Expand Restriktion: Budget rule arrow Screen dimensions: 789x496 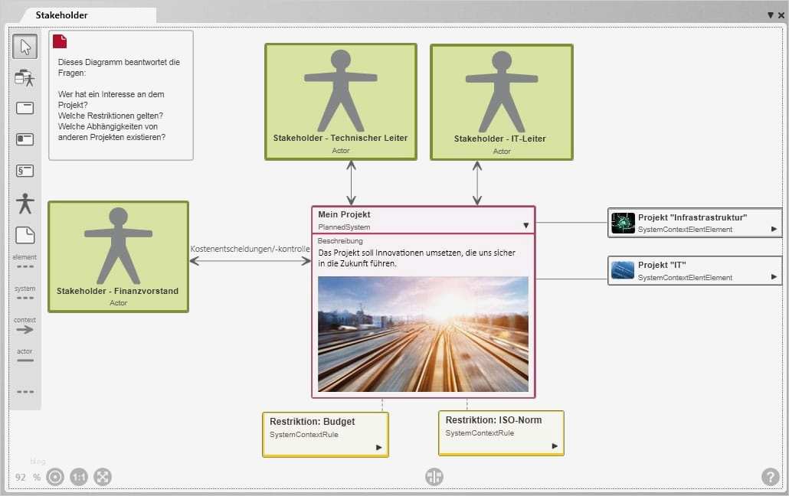(x=379, y=448)
